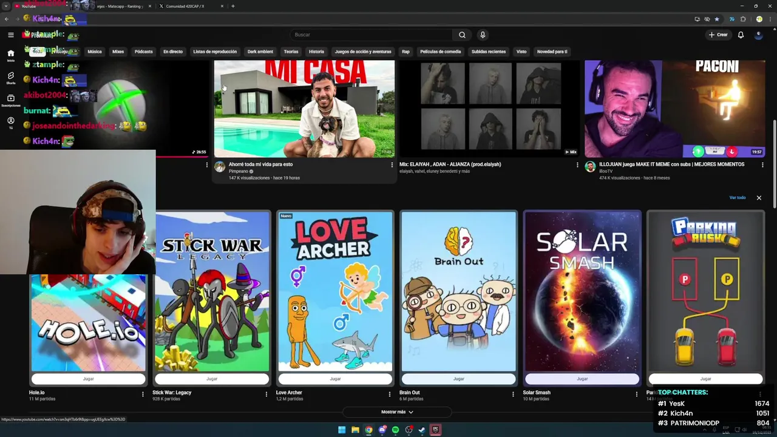Click the Buscar search input field
This screenshot has height=437, width=777.
(x=371, y=35)
